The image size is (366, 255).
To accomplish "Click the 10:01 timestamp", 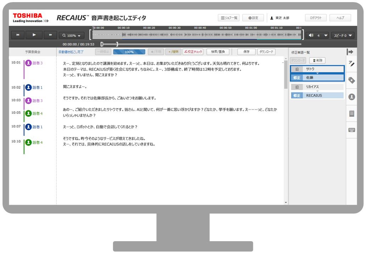I will pyautogui.click(x=16, y=63).
